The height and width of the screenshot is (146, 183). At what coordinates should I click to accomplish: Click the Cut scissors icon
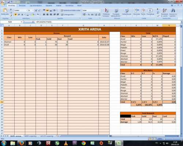coord(11,9)
